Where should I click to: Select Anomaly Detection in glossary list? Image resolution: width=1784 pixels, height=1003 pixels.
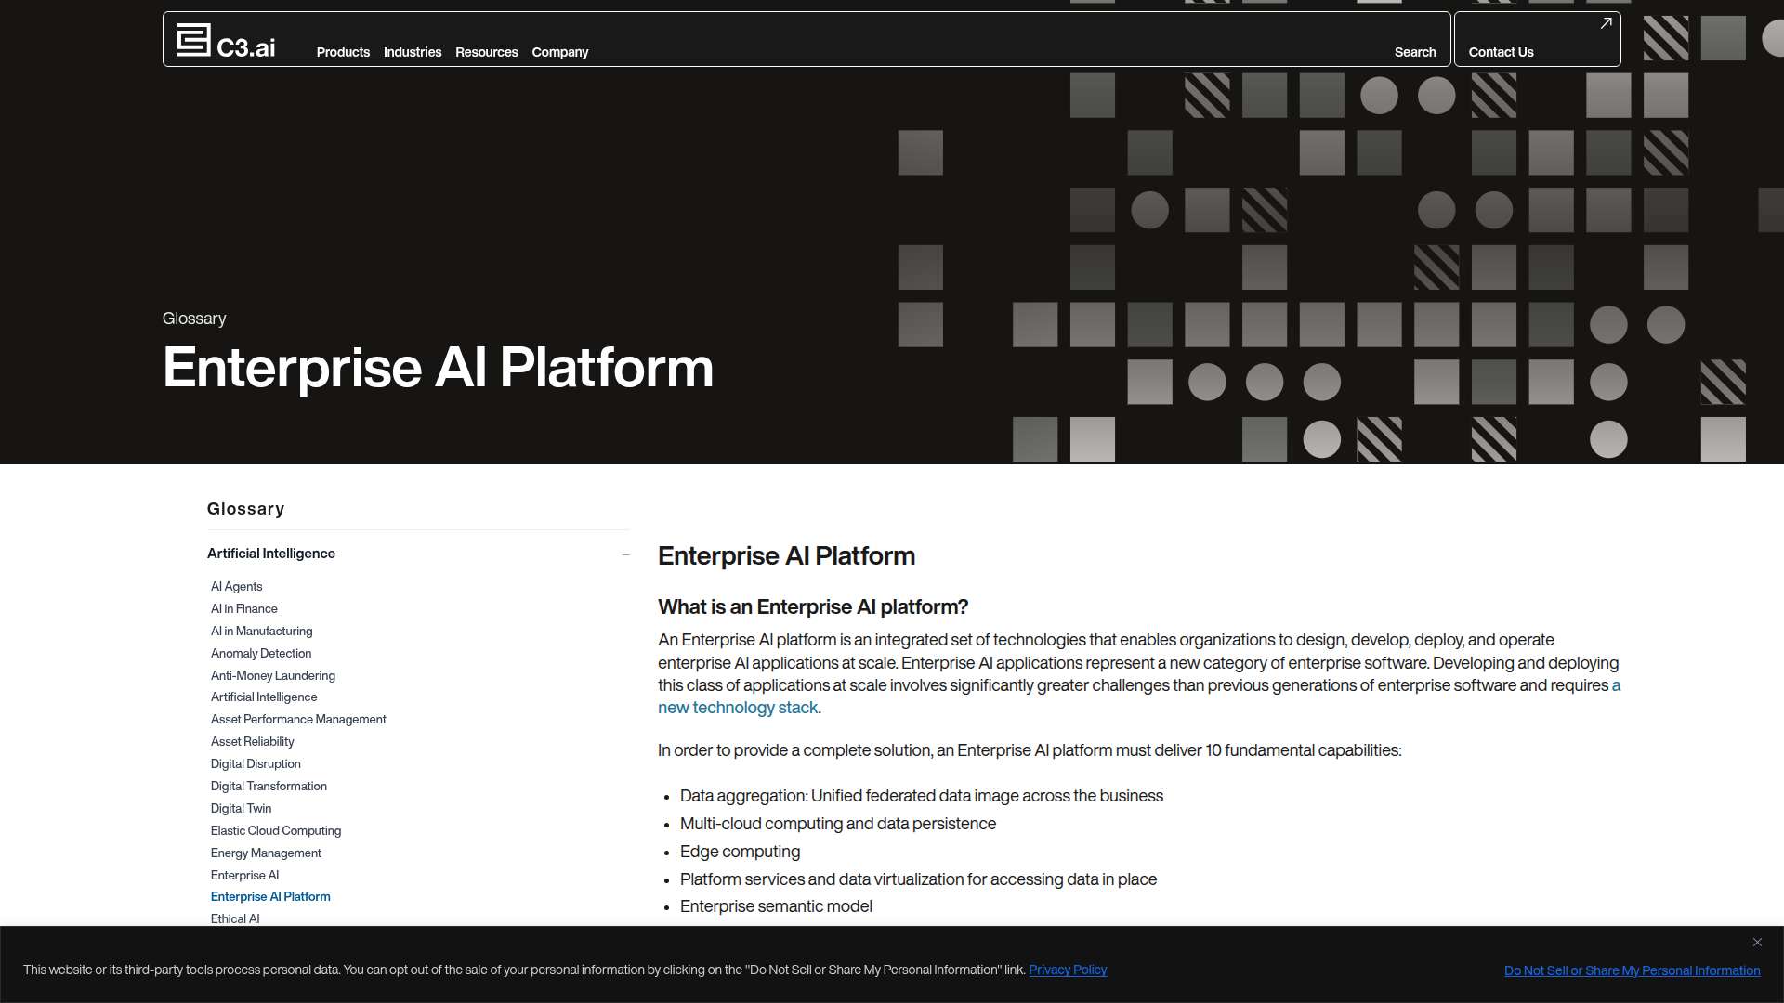261,653
